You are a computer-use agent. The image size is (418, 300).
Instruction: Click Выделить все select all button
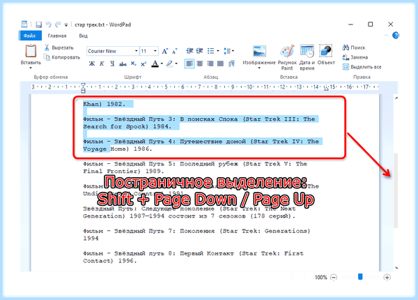click(362, 67)
